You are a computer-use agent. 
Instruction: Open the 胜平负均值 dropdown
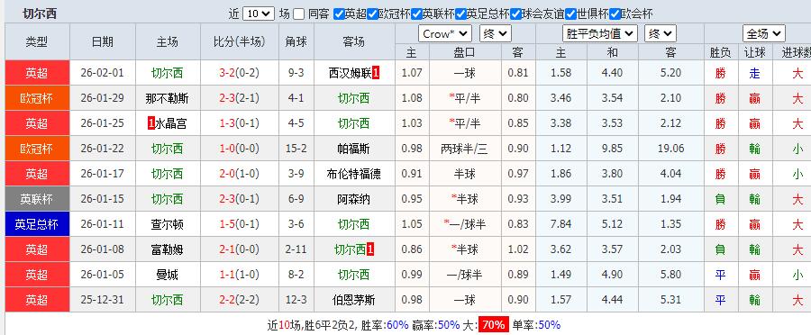click(x=599, y=33)
